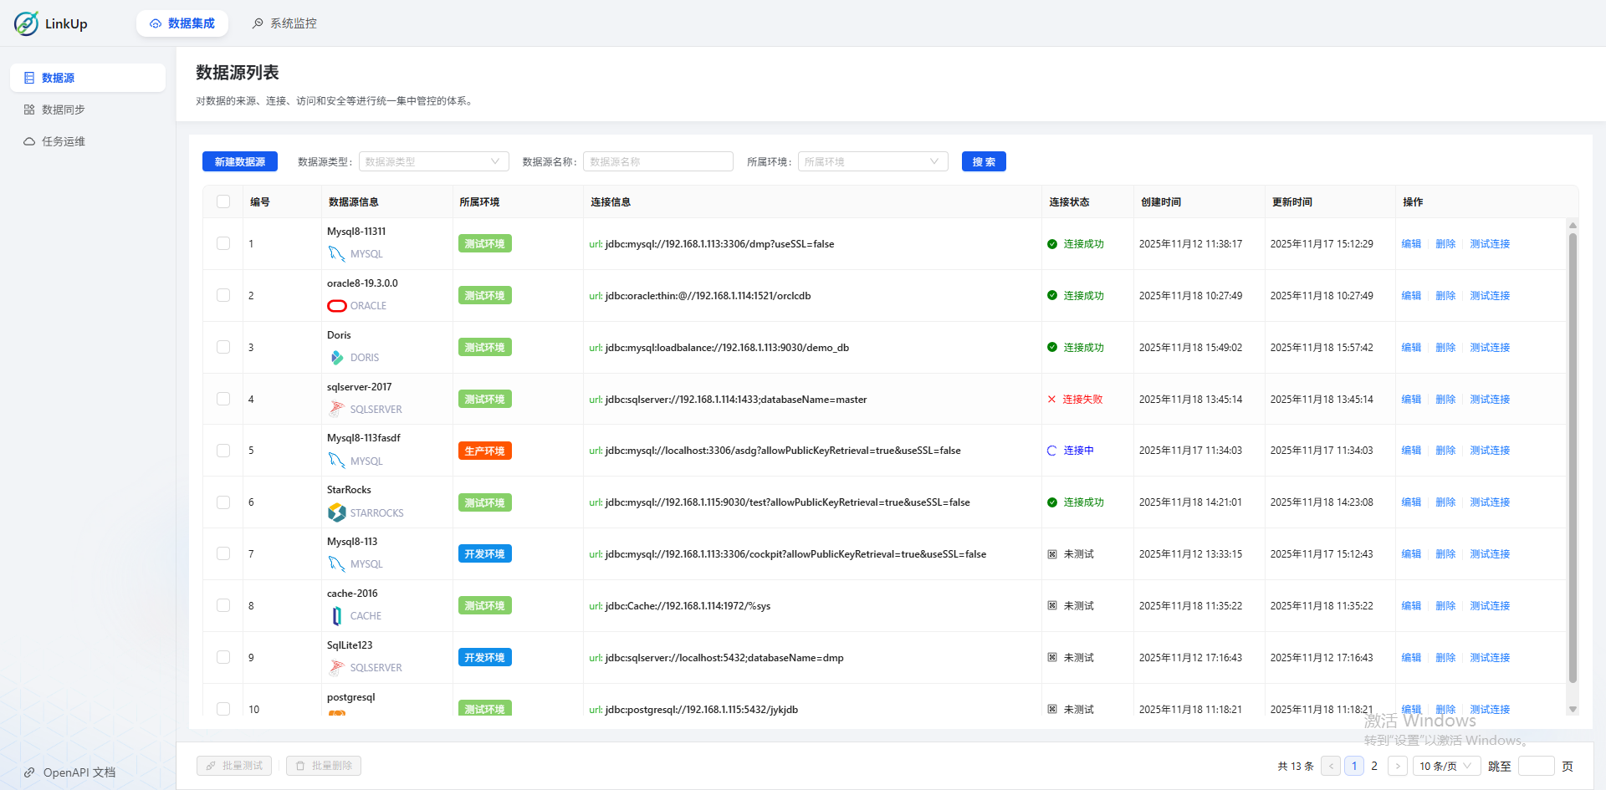
Task: Toggle the select-all checkbox in table header
Action: 223,201
